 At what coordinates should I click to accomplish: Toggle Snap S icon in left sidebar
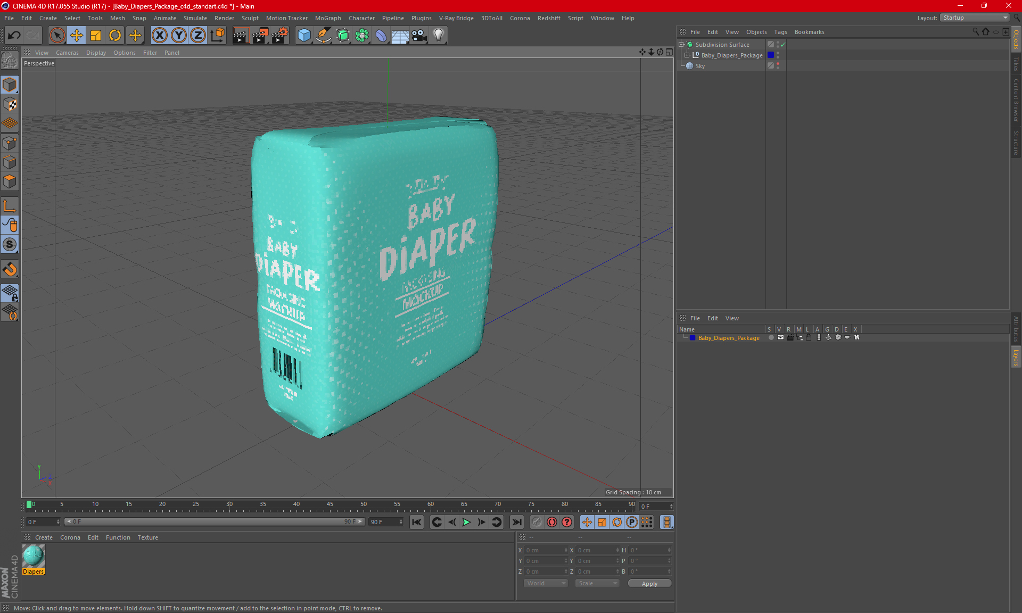10,244
